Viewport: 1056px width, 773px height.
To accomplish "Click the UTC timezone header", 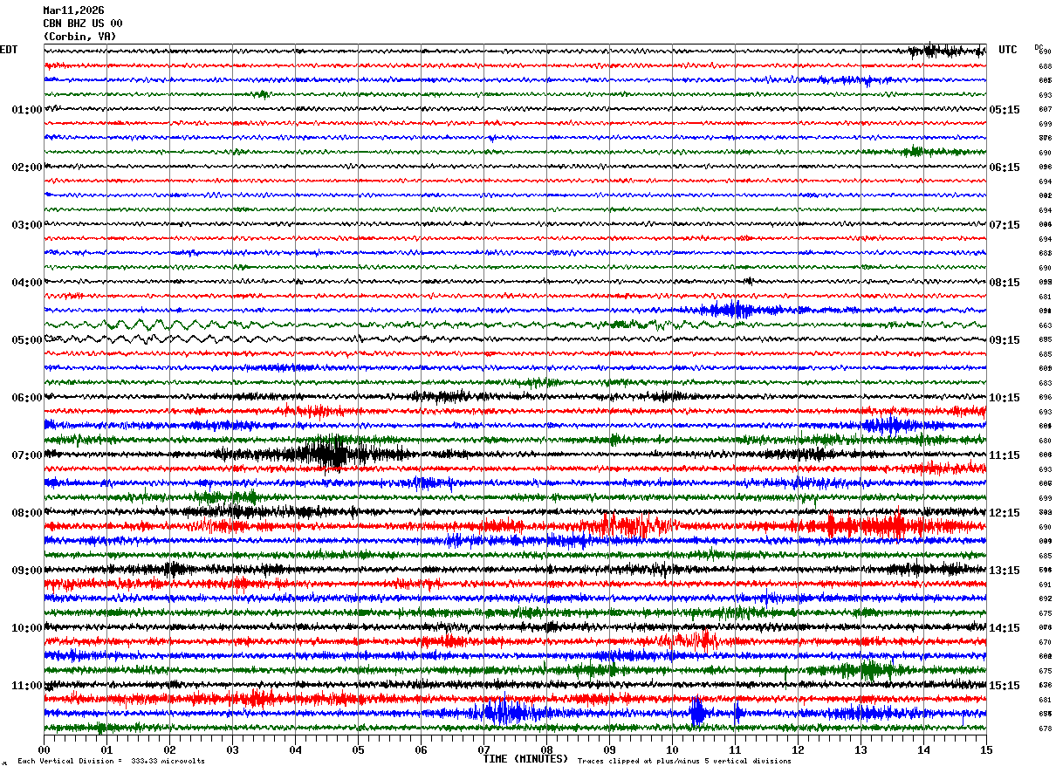I will pos(1008,50).
